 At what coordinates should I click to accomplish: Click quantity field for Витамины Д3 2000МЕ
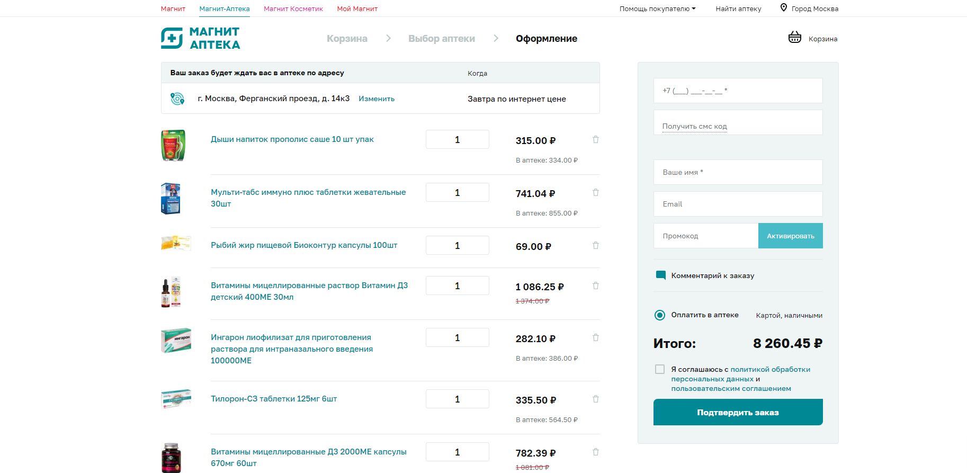click(x=457, y=452)
